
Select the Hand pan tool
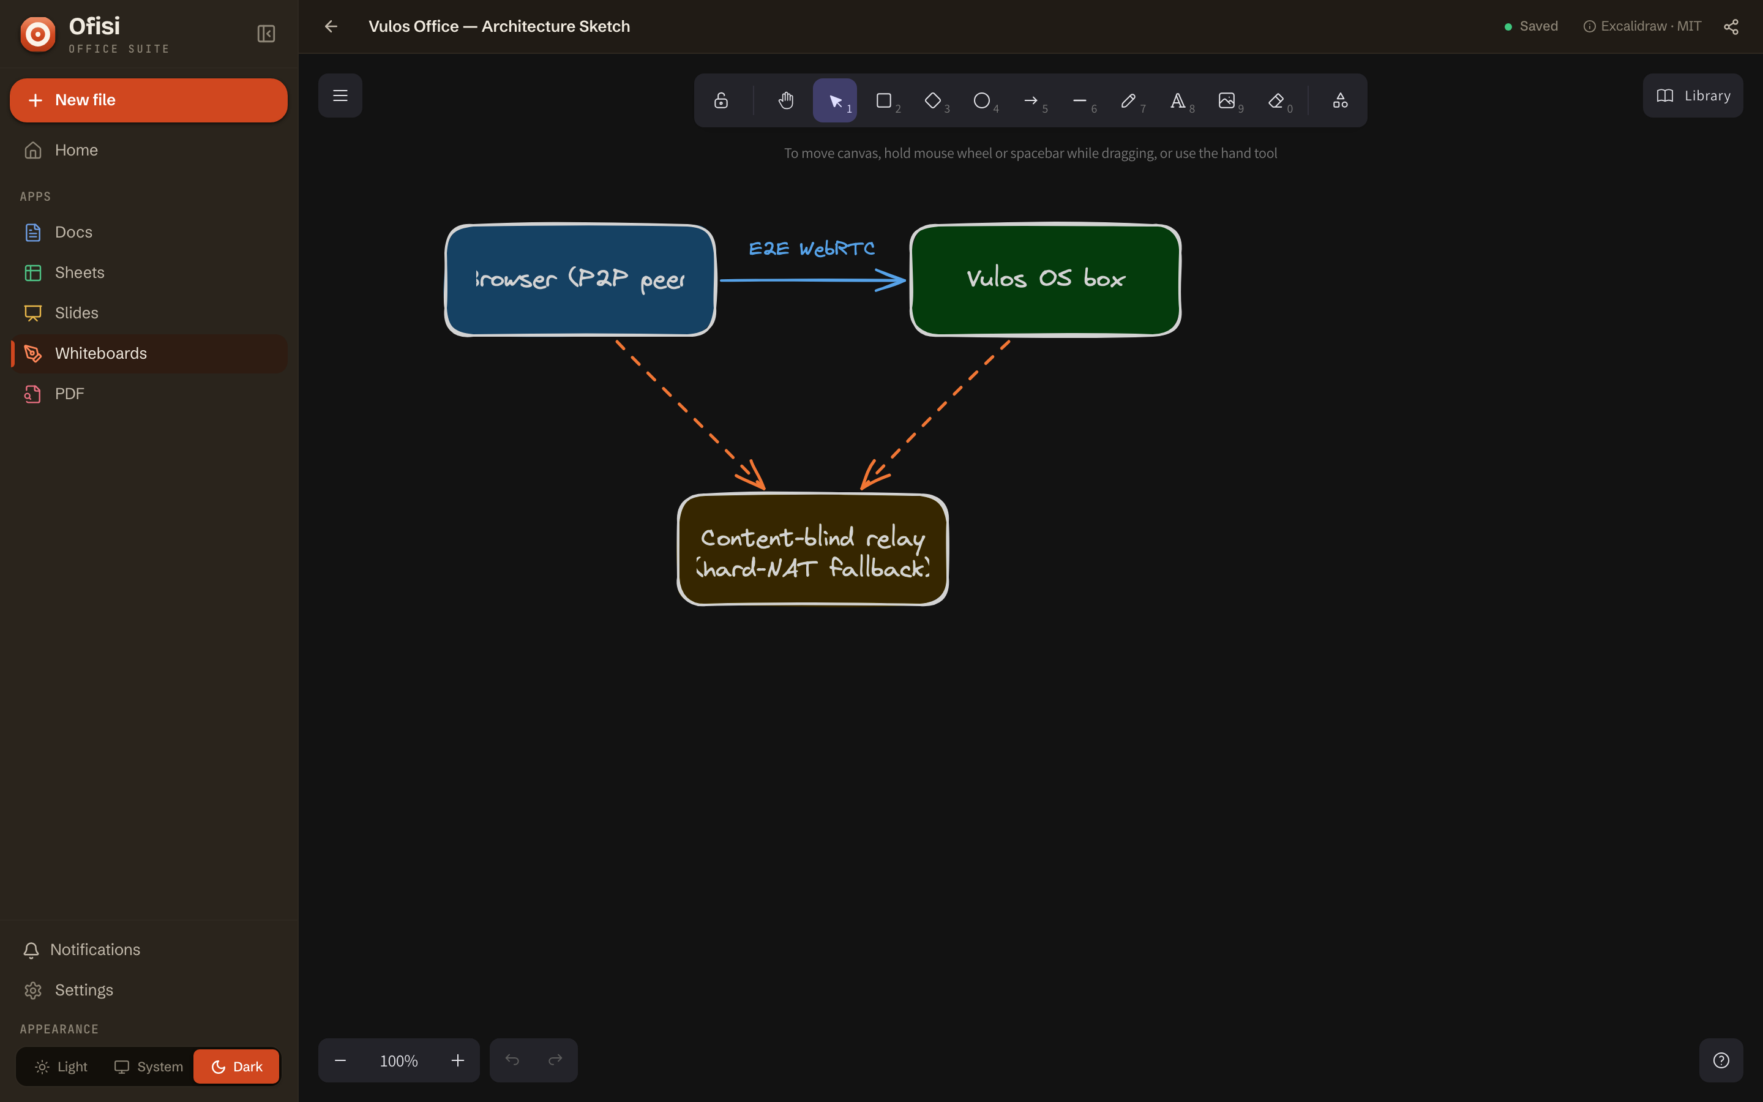(x=785, y=100)
